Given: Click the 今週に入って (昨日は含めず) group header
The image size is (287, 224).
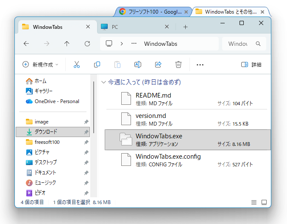Looking at the screenshot, I should 144,82.
